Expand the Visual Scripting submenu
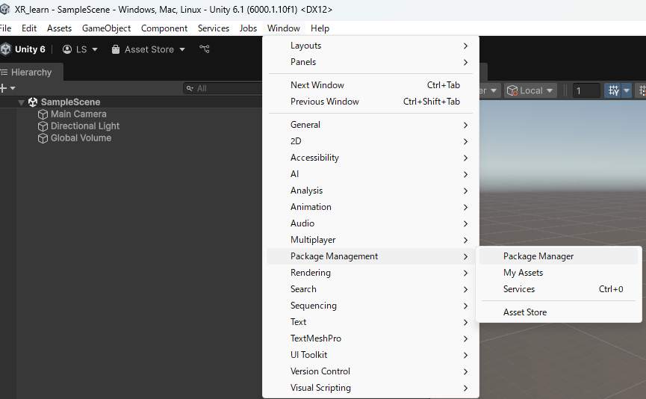646x399 pixels. 370,388
